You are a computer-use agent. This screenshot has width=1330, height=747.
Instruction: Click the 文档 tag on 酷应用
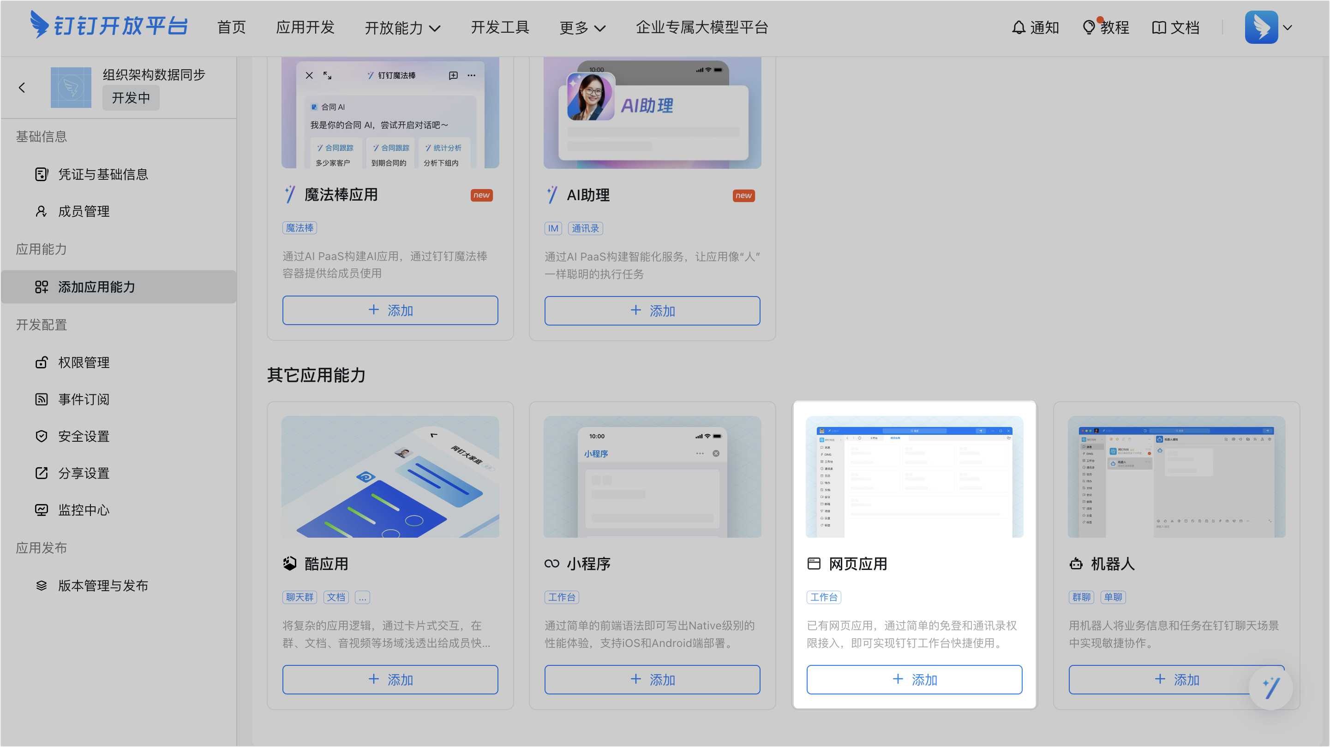tap(336, 597)
